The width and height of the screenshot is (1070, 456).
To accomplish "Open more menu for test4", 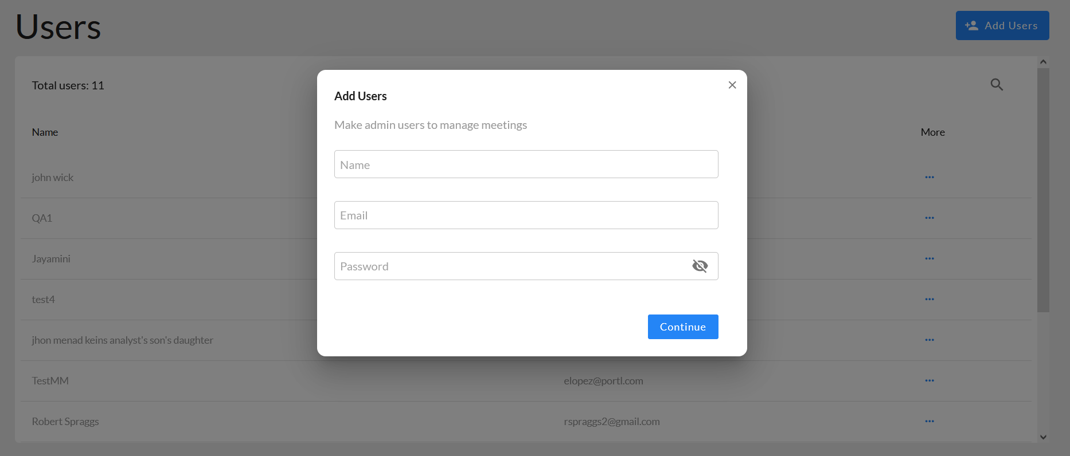I will point(930,300).
